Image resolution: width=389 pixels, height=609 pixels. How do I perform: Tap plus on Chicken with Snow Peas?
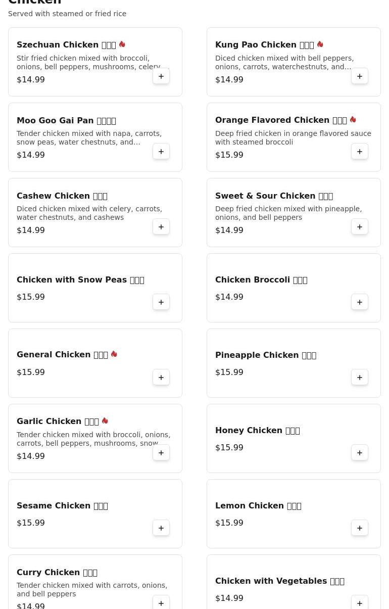161,302
